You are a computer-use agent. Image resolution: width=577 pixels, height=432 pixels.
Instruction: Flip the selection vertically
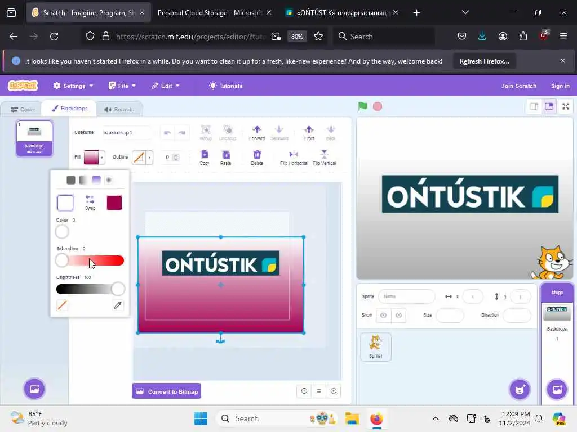(x=324, y=157)
